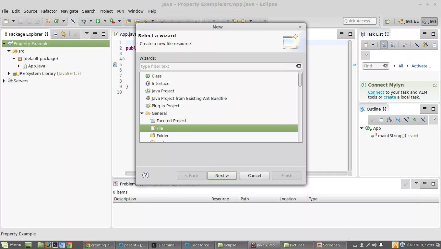Viewport: 441px width, 249px height.
Task: Open the Refactor menu
Action: point(49,11)
